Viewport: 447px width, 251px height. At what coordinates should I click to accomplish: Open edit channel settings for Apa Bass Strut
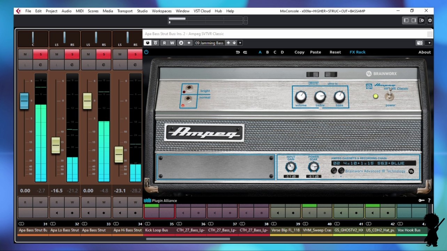pyautogui.click(x=103, y=64)
